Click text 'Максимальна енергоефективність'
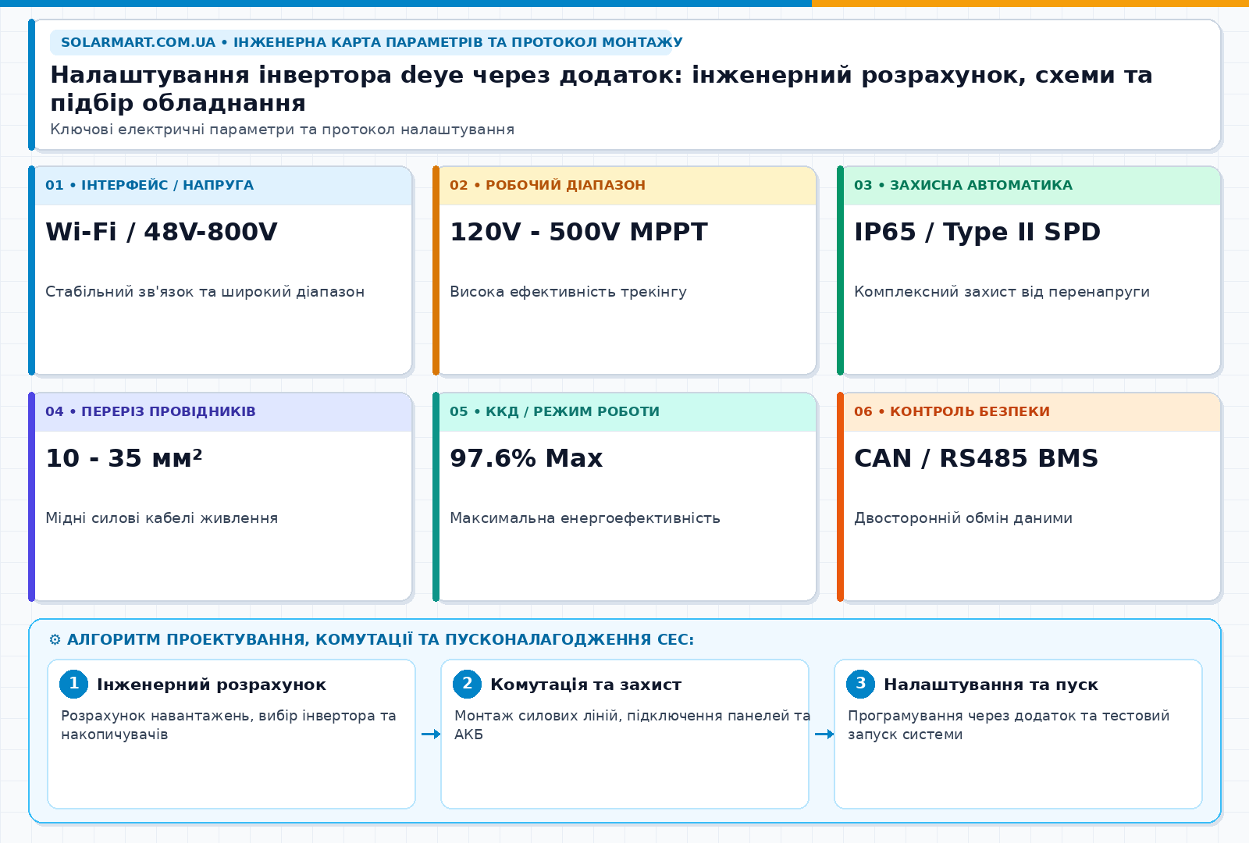1249x843 pixels. pos(585,518)
